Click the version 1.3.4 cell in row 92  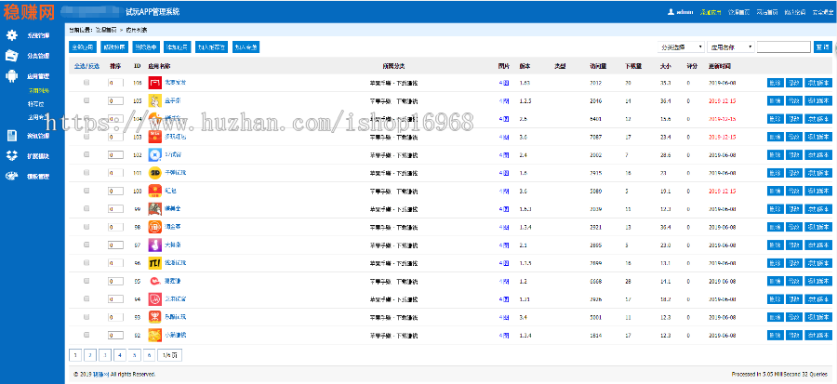[x=525, y=335]
